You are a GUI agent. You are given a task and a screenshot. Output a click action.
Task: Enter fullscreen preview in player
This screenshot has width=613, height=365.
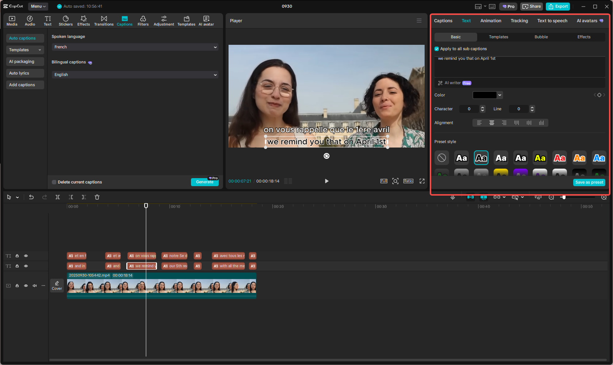coord(422,181)
